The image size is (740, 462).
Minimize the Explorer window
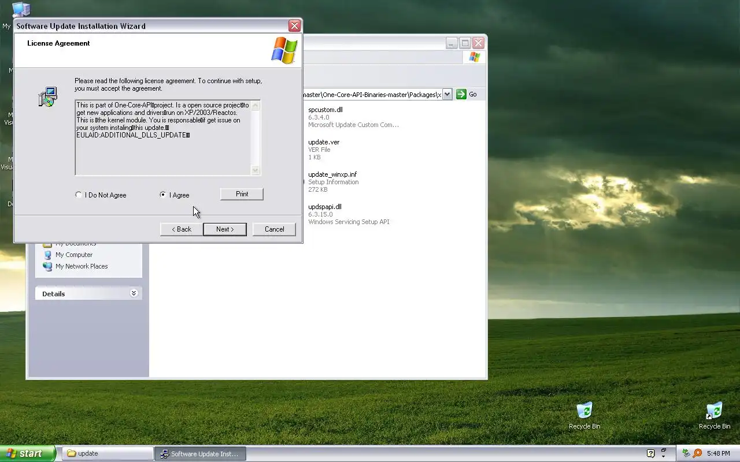[452, 43]
